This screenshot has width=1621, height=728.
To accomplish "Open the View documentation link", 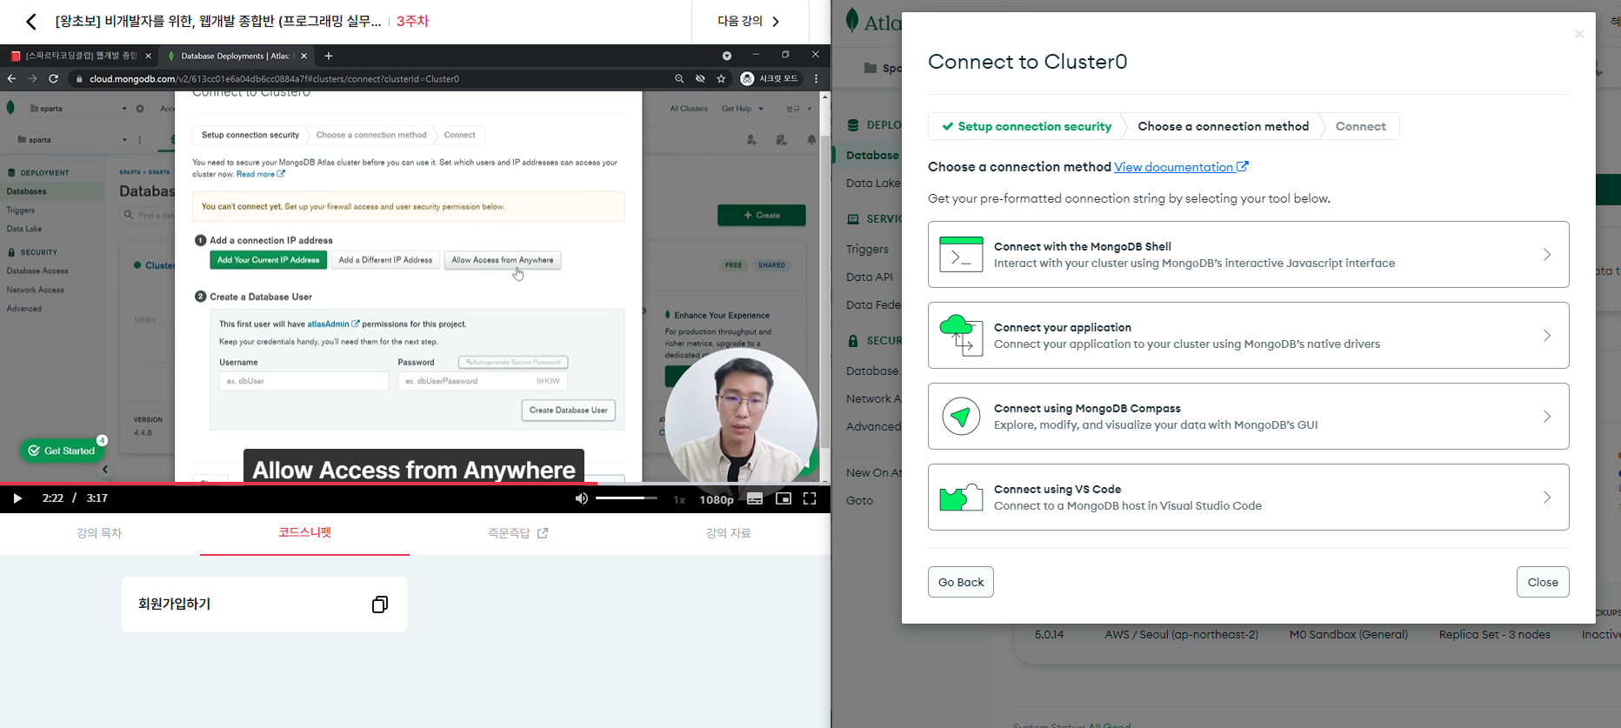I will tap(1181, 167).
